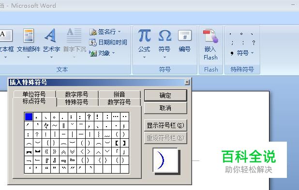Open the 符号 dropdown in 特殊符号 group
The height and width of the screenshot is (190, 299).
tap(242, 53)
